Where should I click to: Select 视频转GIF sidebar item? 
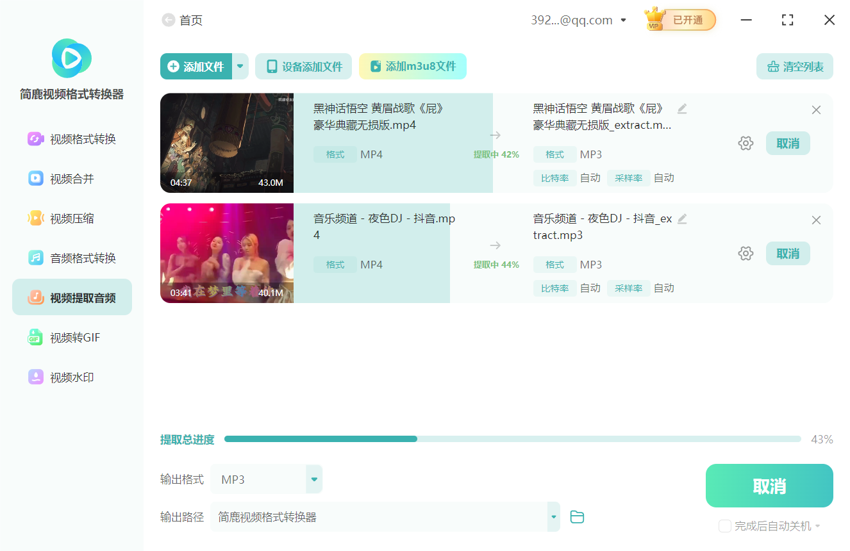[x=72, y=338]
